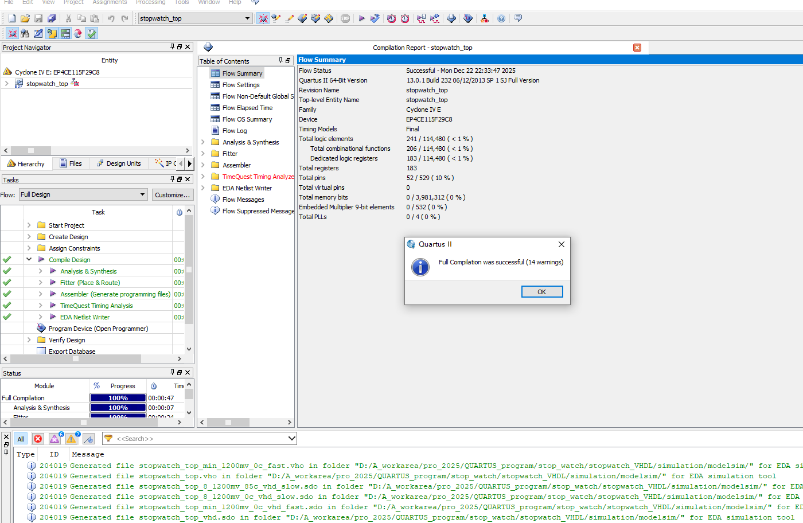803x523 pixels.
Task: Select Flow Settings in Table of Contents
Action: coord(241,85)
